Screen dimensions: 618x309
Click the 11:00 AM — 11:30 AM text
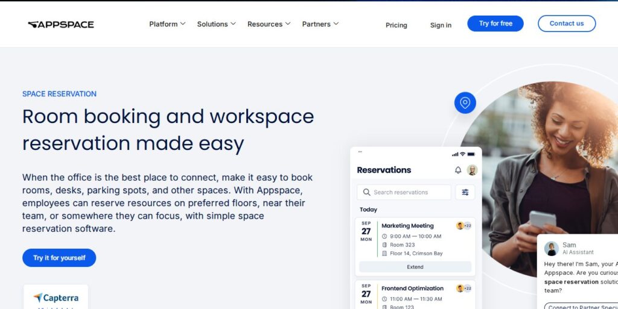(416, 299)
